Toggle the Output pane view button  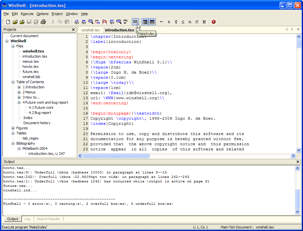152,22
